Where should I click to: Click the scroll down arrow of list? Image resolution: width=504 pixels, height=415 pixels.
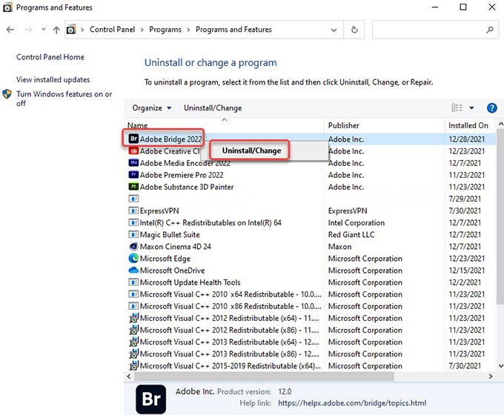pyautogui.click(x=500, y=365)
